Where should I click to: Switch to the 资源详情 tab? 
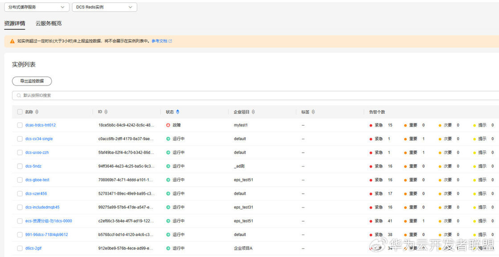click(x=15, y=23)
